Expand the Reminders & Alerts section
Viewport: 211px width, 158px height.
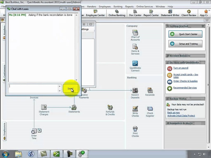[x=168, y=123]
